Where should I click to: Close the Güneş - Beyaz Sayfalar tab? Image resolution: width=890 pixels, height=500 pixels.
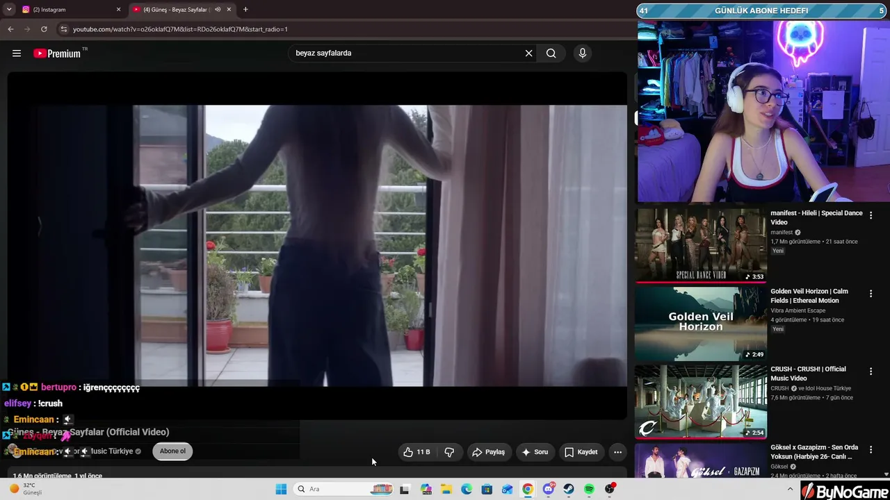coord(229,10)
